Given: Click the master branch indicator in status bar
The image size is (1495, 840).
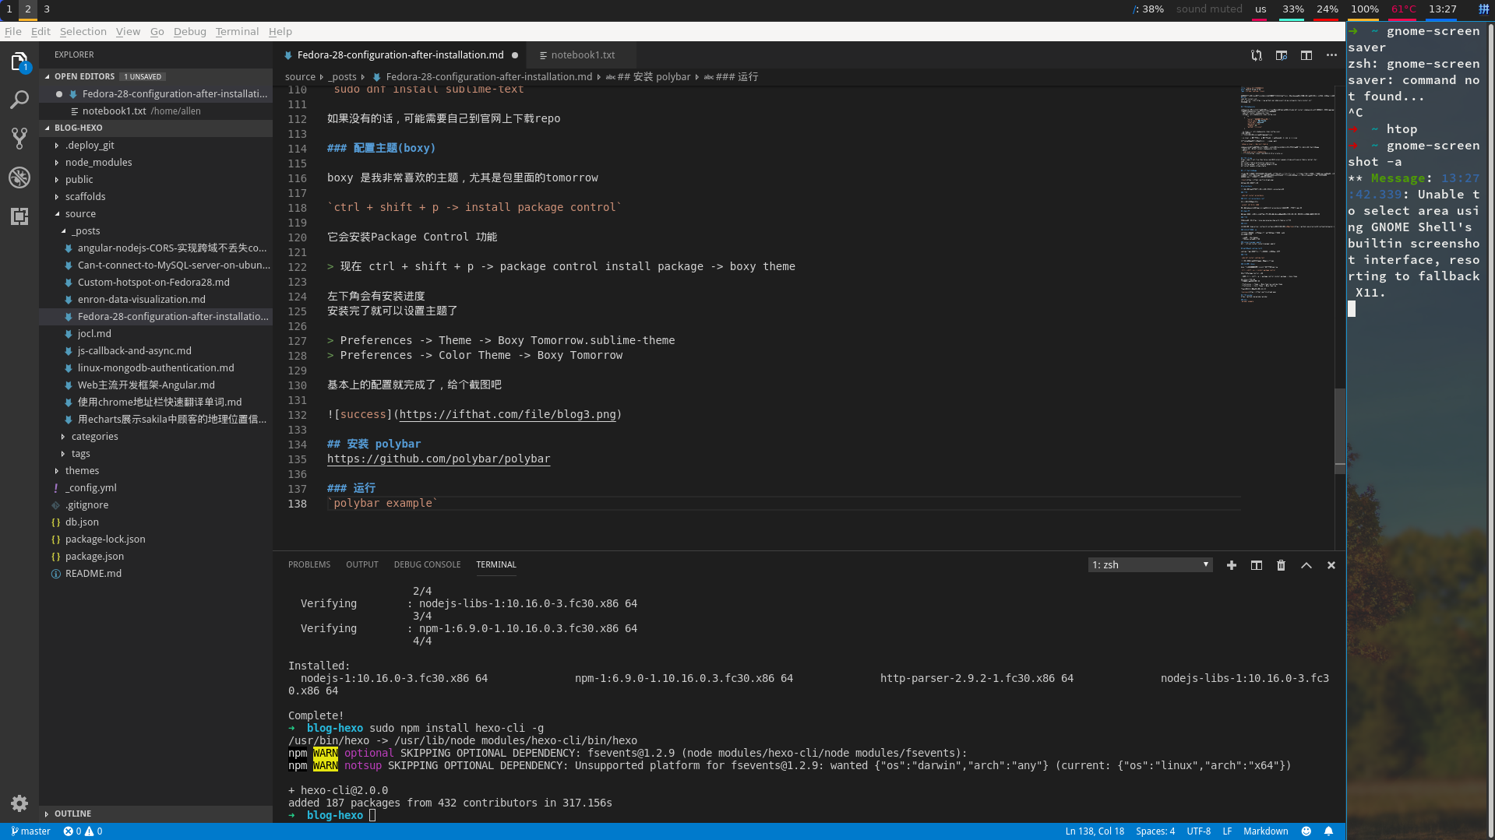Looking at the screenshot, I should 31,831.
